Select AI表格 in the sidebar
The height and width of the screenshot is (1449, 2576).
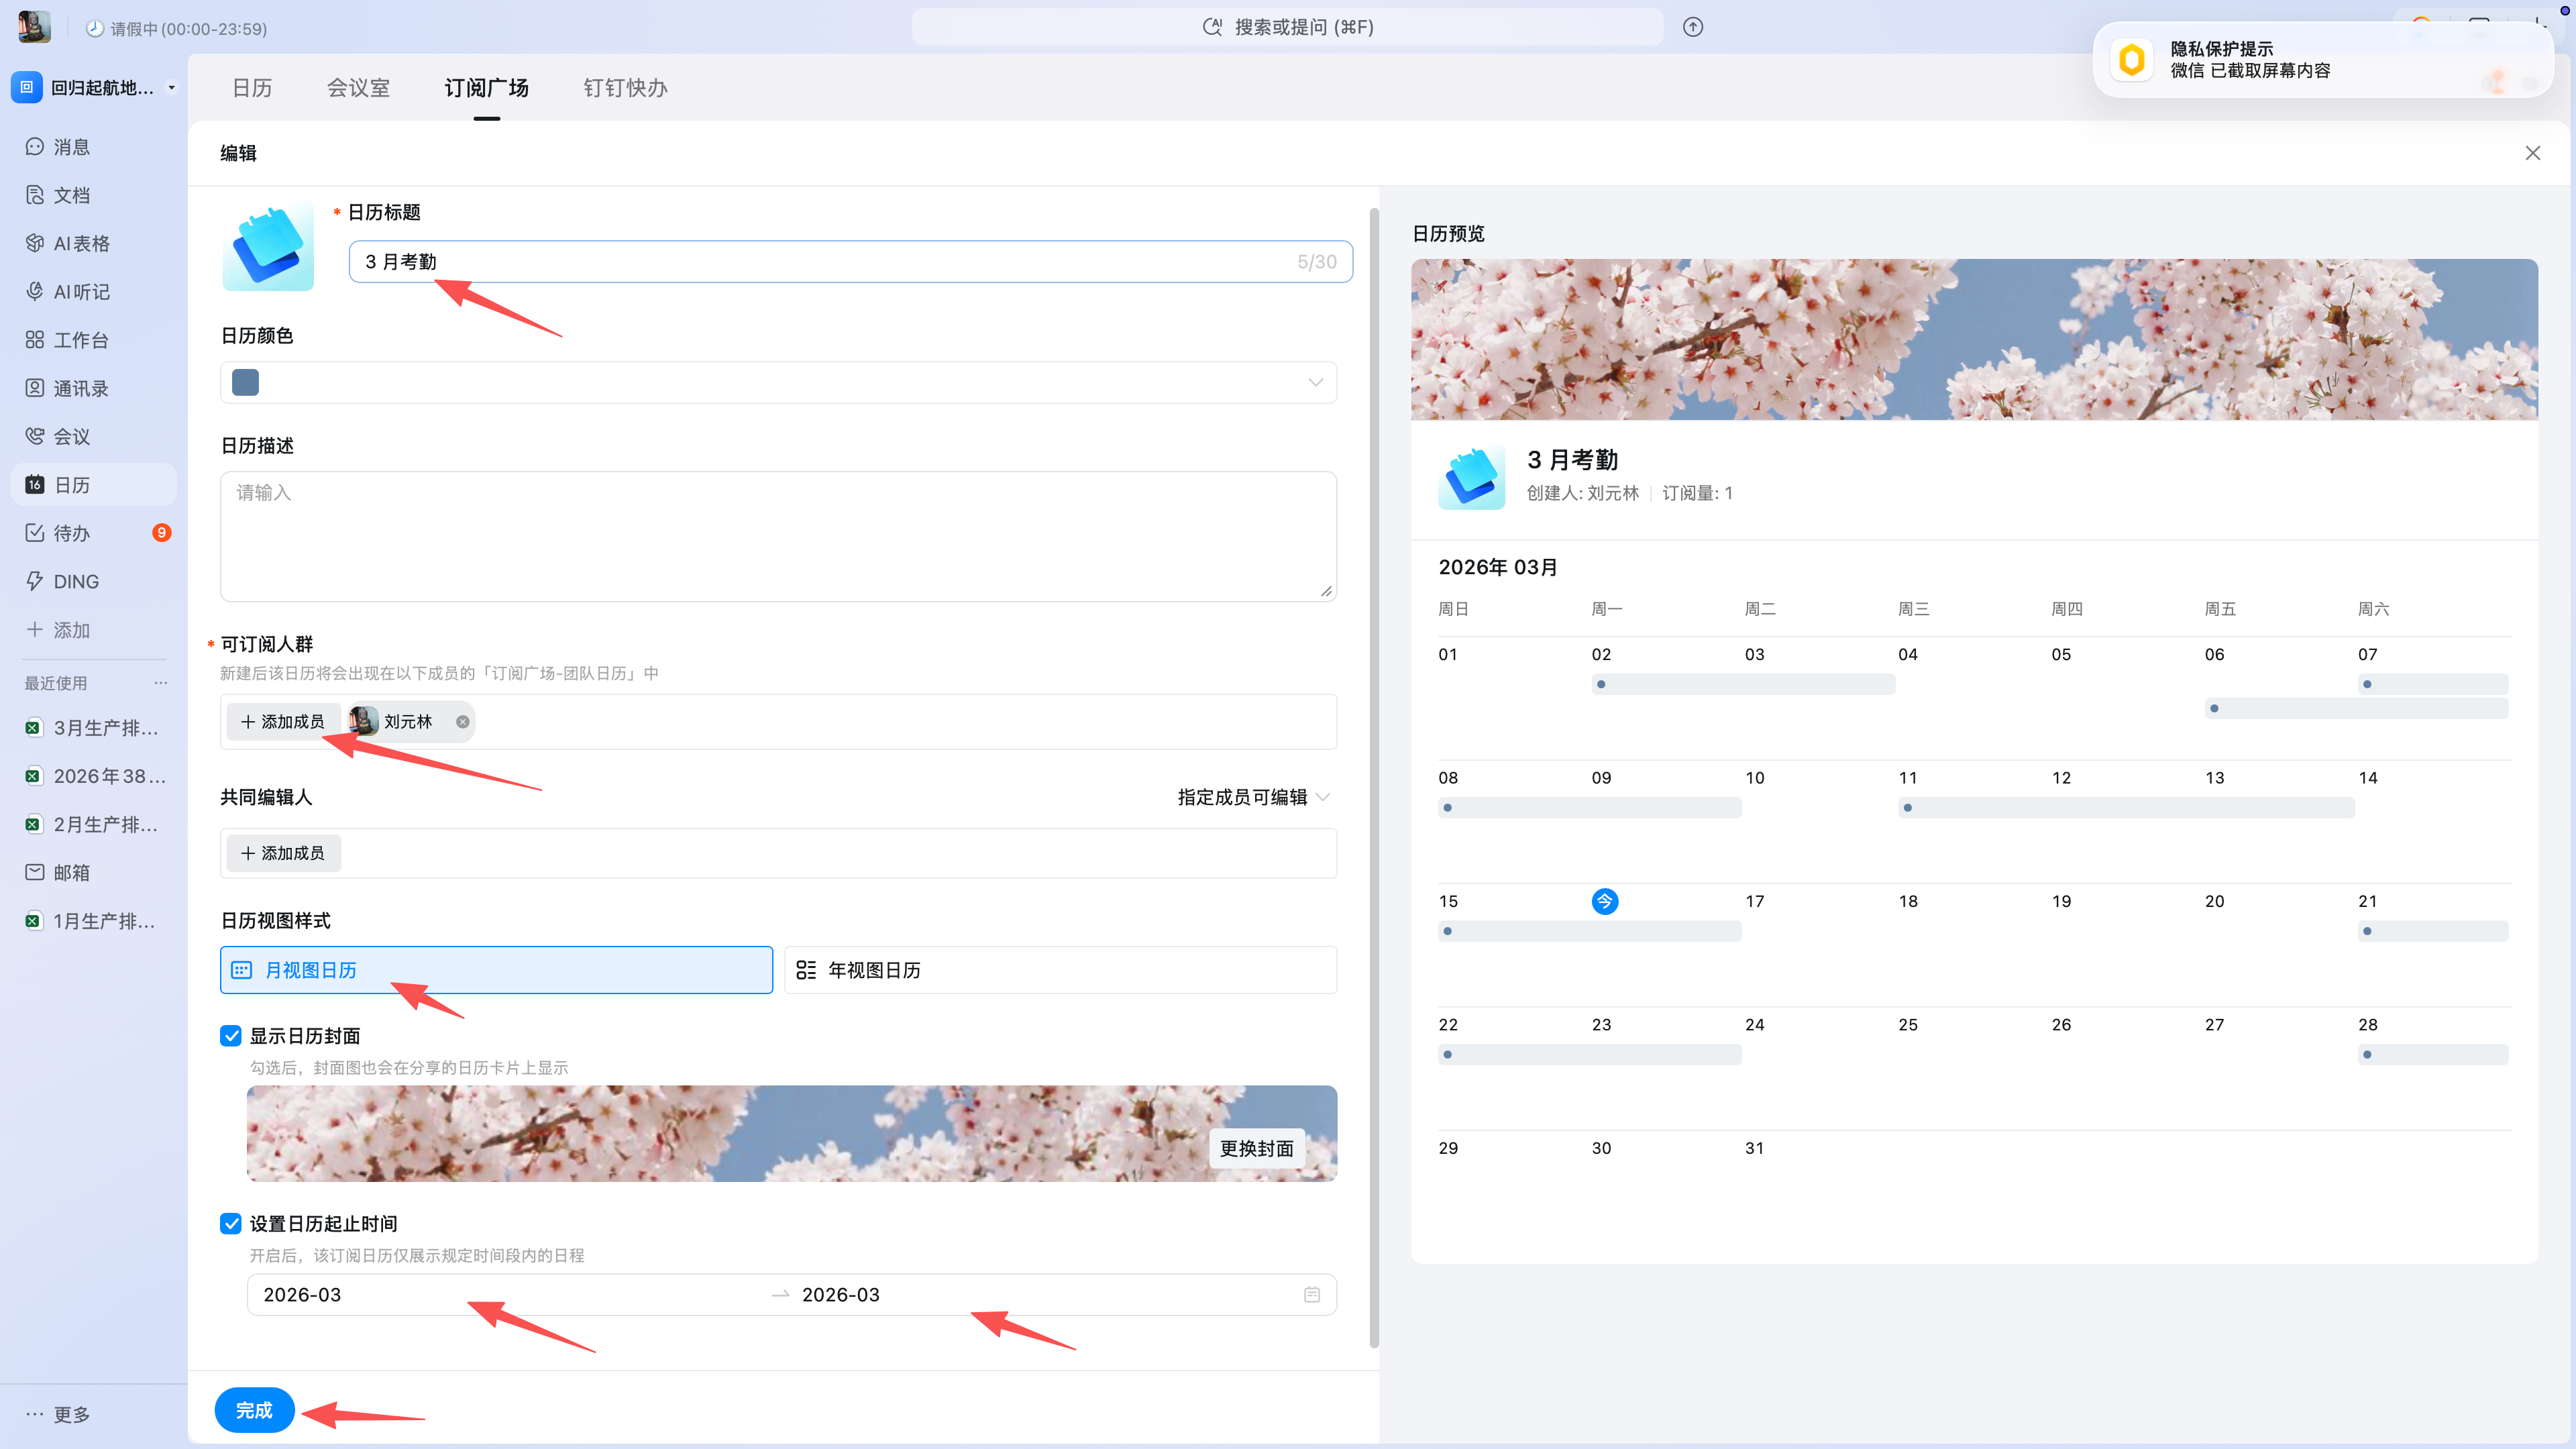click(81, 243)
